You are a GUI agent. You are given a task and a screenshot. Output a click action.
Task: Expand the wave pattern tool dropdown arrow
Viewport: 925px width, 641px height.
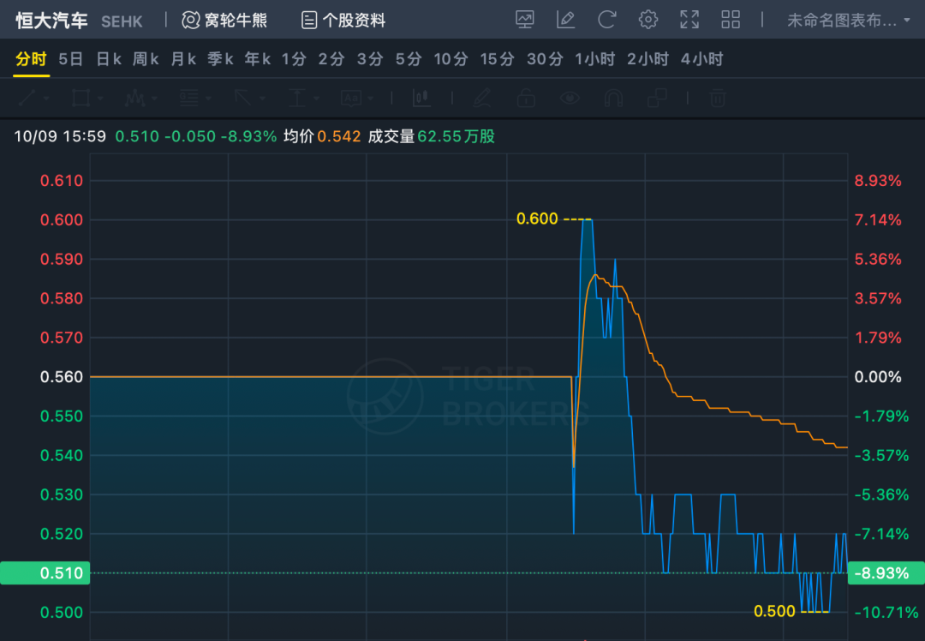(x=154, y=99)
